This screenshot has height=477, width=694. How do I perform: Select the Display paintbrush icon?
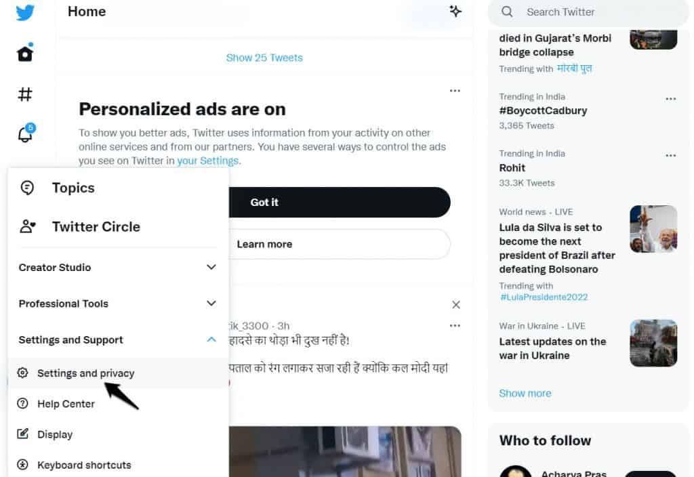pos(23,434)
